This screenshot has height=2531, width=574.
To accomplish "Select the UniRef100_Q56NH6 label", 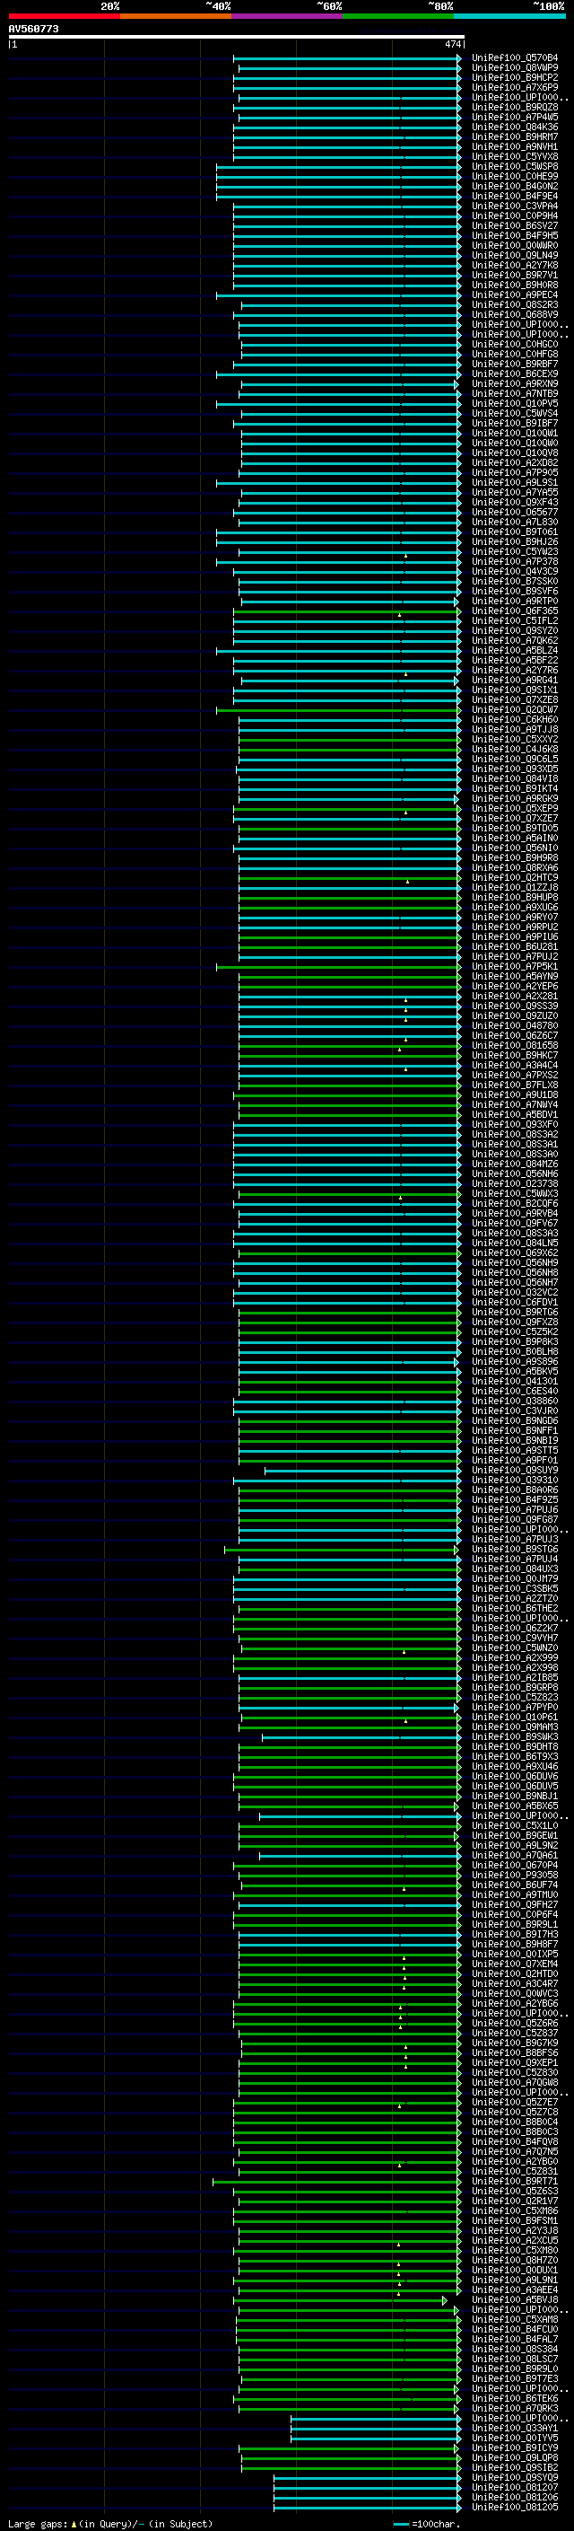I will (514, 1174).
